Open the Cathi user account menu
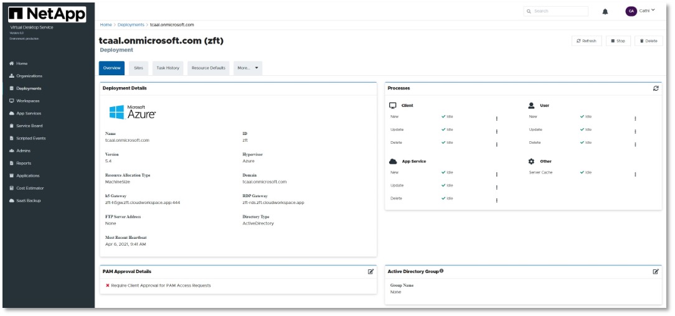Viewport: 675px width, 316px height. 641,11
